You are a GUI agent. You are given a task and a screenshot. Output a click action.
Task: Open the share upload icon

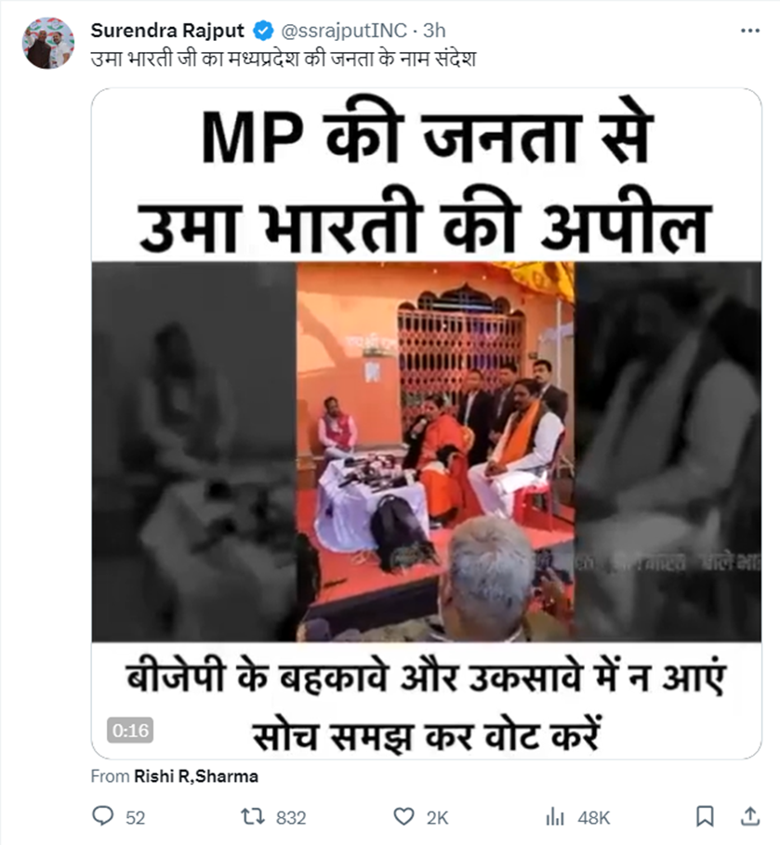coord(749,816)
